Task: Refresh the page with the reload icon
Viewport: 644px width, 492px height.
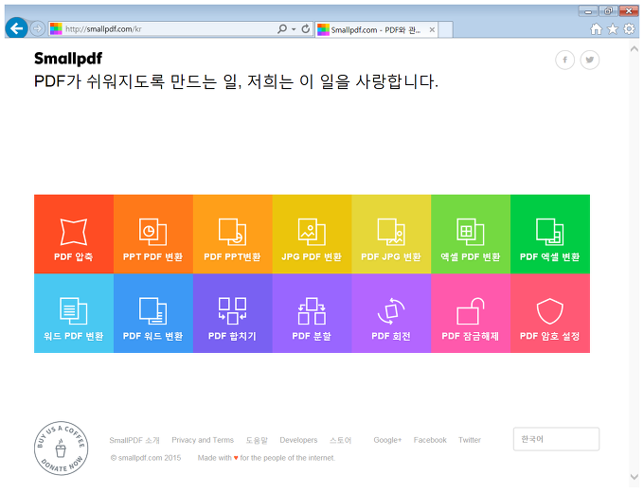Action: [x=306, y=29]
